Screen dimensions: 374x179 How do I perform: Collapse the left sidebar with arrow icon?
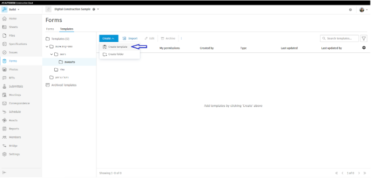pos(4,173)
